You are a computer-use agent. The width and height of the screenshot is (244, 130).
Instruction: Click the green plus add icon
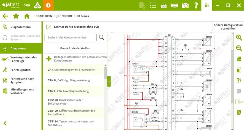tap(49, 59)
